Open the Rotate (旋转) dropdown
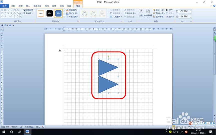 (x=170, y=17)
